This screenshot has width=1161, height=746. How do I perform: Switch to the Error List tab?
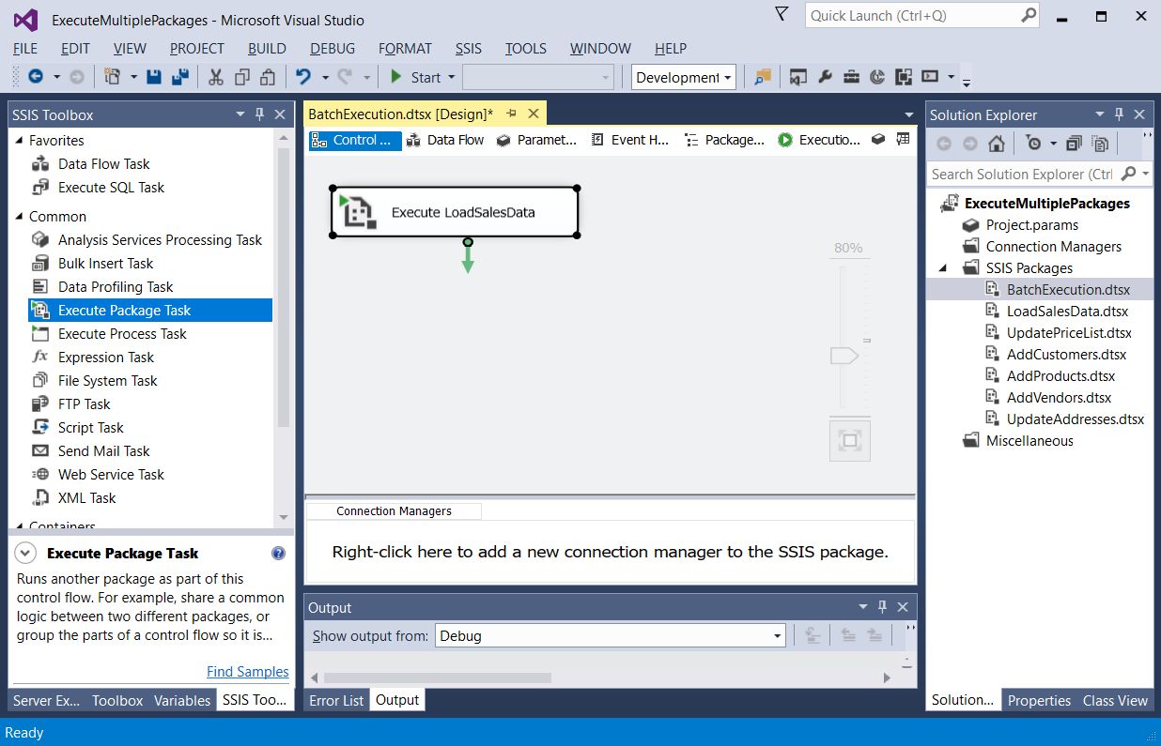pyautogui.click(x=336, y=700)
